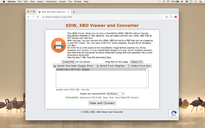The width and height of the screenshot is (205, 128).
Task: Open the Chrome application menu
Action: [12, 2]
